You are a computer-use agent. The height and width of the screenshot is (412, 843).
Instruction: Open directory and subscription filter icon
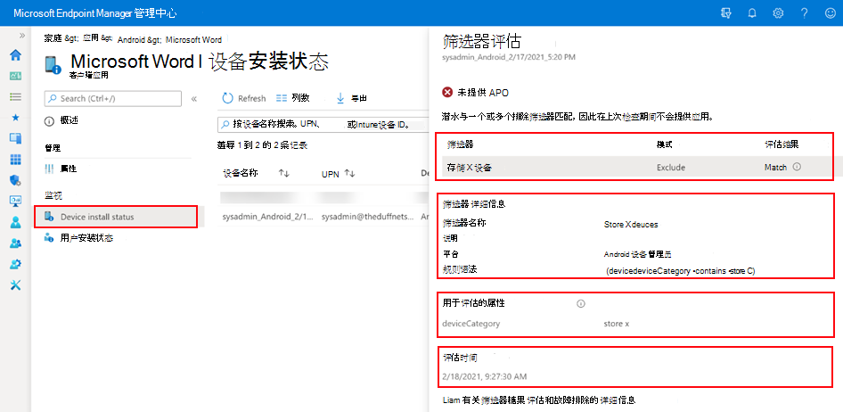(x=725, y=13)
